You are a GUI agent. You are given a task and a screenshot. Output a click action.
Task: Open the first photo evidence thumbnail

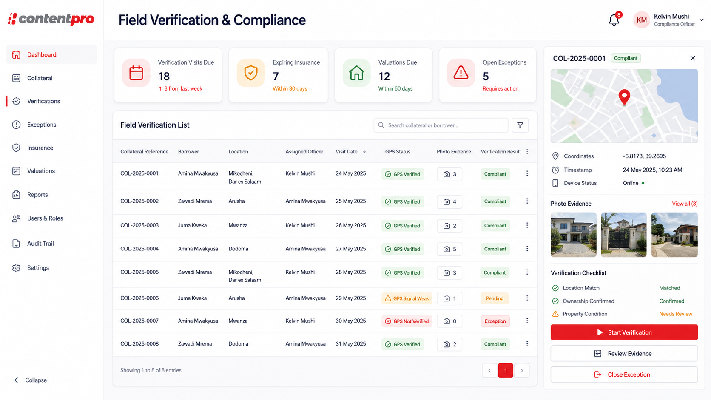tap(574, 235)
